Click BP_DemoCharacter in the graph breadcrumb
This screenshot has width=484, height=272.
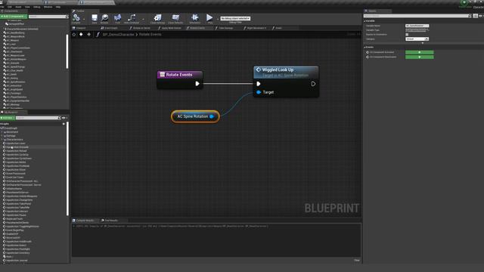coord(119,35)
